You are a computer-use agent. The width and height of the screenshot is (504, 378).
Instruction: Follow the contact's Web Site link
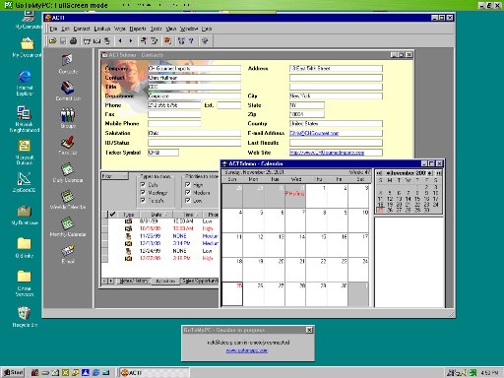[x=327, y=153]
